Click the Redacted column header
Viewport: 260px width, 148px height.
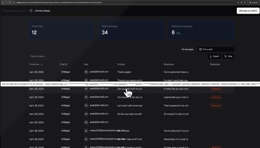[215, 64]
